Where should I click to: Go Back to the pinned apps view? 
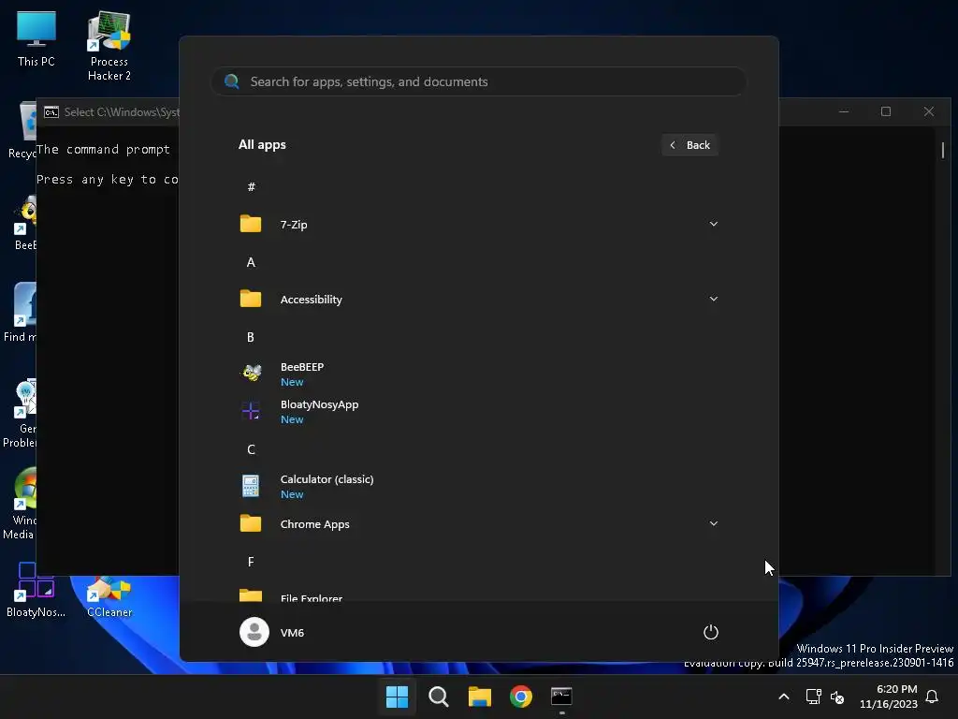[x=689, y=145]
